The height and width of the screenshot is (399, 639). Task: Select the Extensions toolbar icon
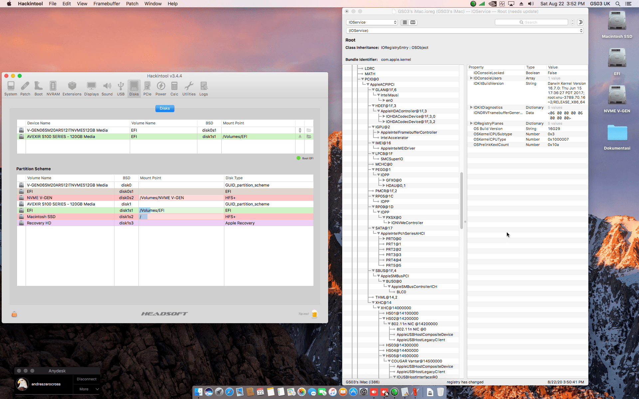(72, 88)
